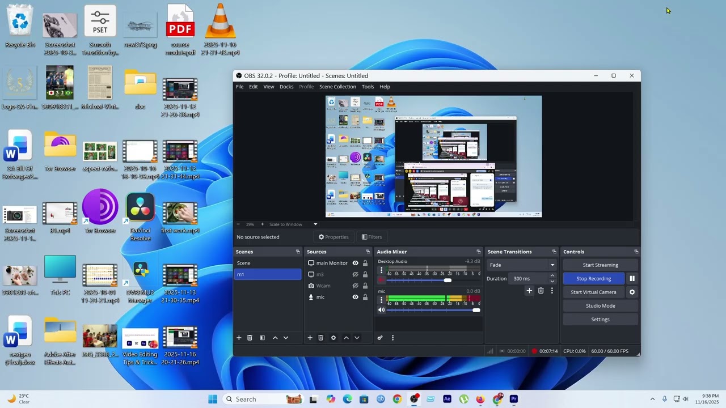
Task: Click the Stop Recording button
Action: pos(593,279)
